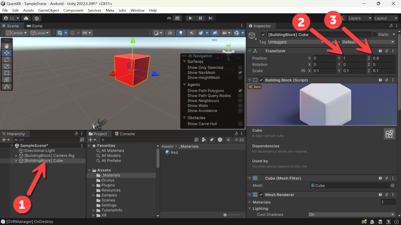The width and height of the screenshot is (401, 225).
Task: Select the Rotate tool
Action: 7,59
